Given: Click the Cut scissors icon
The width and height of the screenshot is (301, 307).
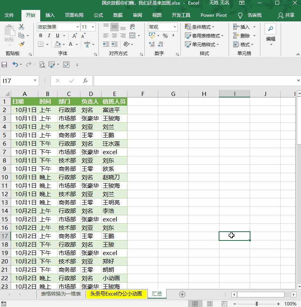Looking at the screenshot, I should (21, 27).
